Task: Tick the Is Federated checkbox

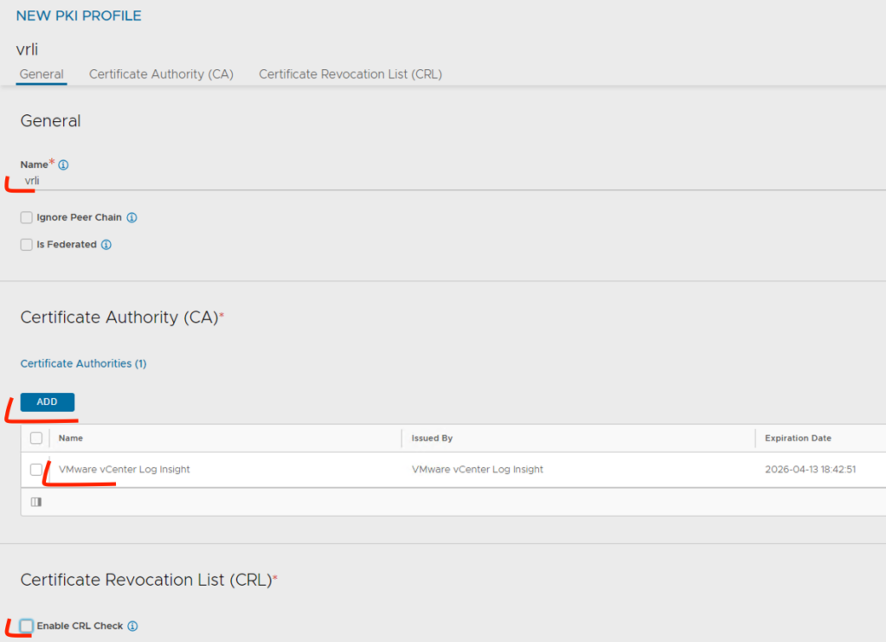Action: 27,245
